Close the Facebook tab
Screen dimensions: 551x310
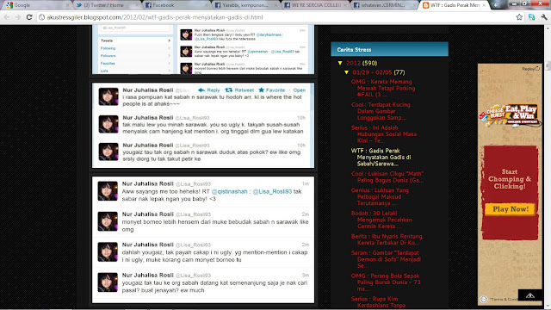click(207, 5)
